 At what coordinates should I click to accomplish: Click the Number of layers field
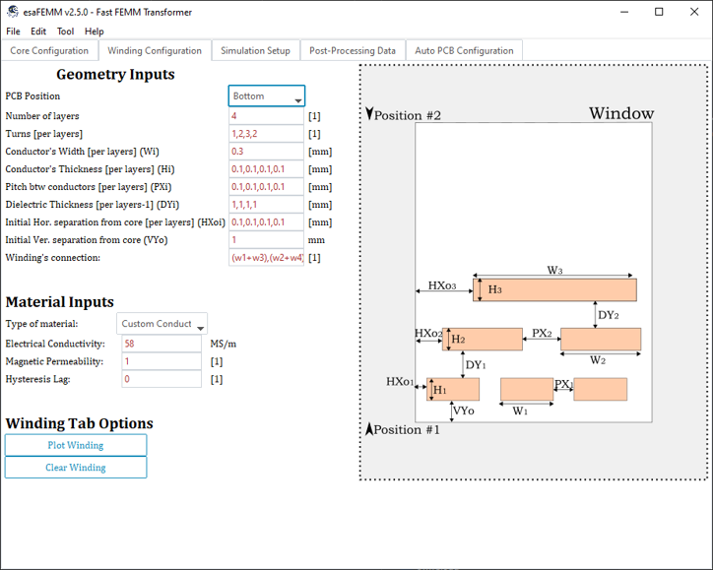click(x=266, y=116)
